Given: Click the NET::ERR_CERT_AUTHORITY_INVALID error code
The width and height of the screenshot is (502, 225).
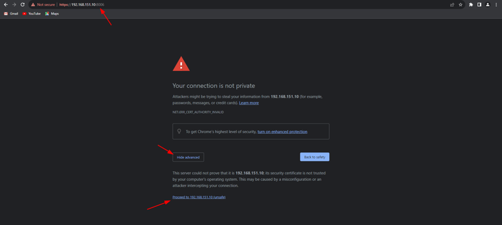Looking at the screenshot, I should pyautogui.click(x=198, y=112).
